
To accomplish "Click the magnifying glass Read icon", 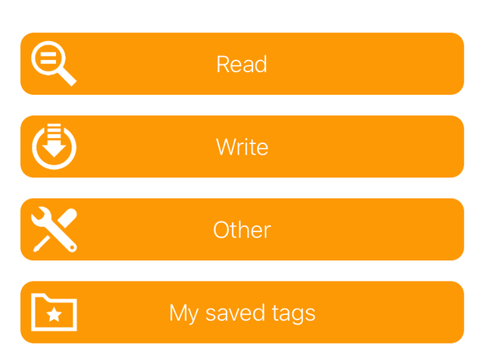I will coord(53,64).
